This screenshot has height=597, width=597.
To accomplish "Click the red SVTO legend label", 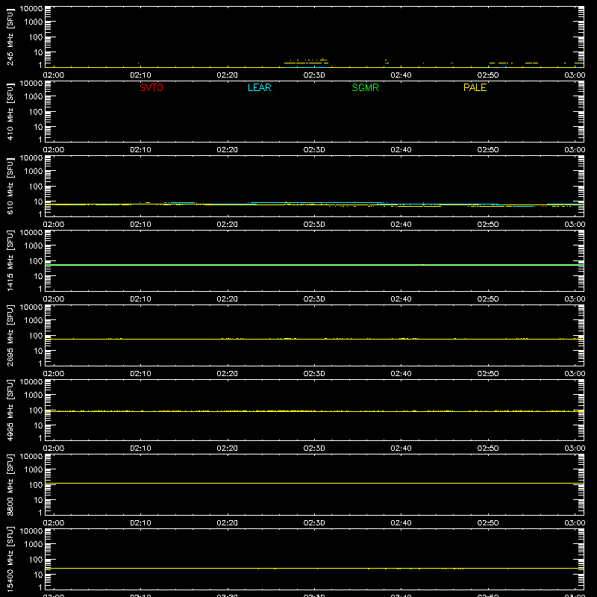I will pyautogui.click(x=151, y=87).
